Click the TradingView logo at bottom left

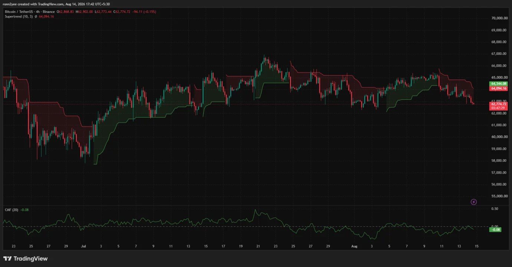(26, 258)
